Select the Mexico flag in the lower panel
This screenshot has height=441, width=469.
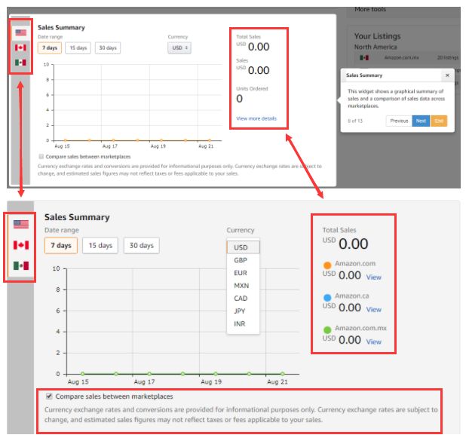[21, 265]
